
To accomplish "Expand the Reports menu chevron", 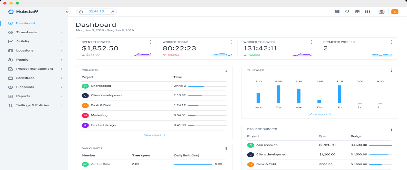I will tap(62, 97).
